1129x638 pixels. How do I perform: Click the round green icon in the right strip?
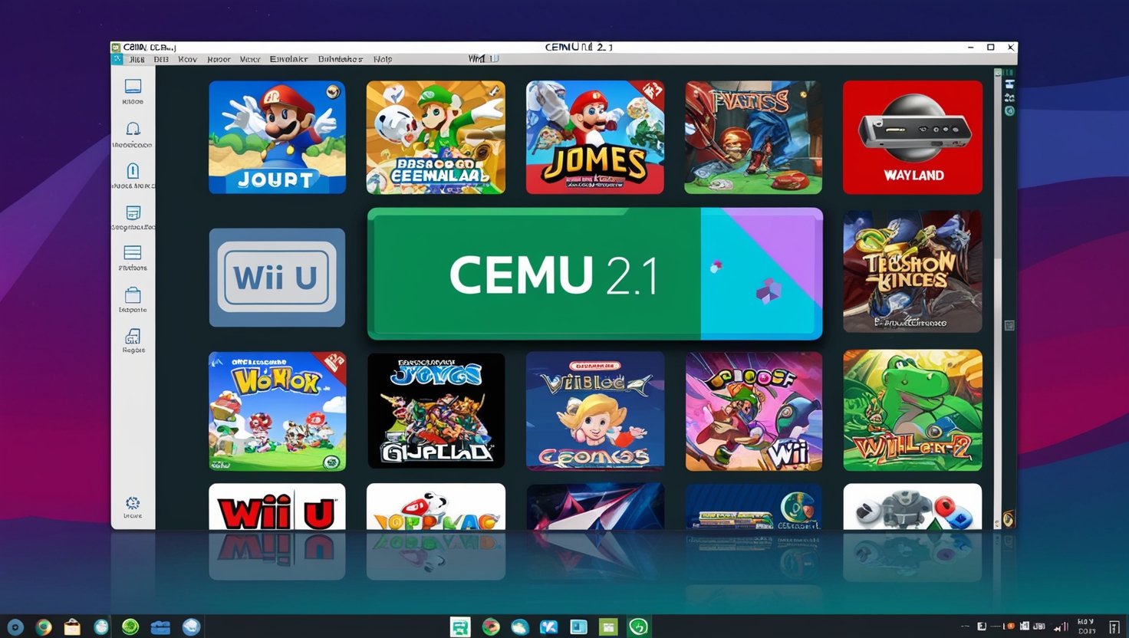1009,111
